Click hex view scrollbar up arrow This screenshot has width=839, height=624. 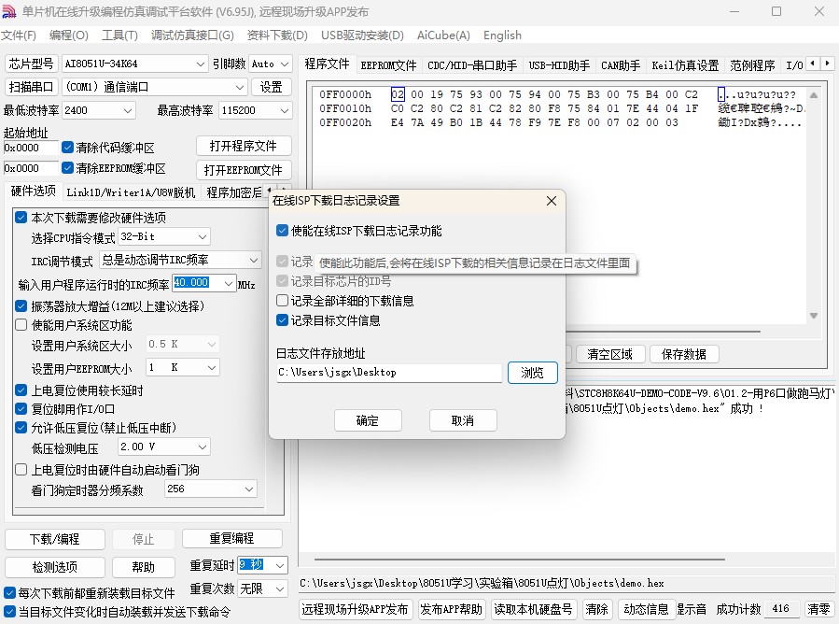[813, 95]
